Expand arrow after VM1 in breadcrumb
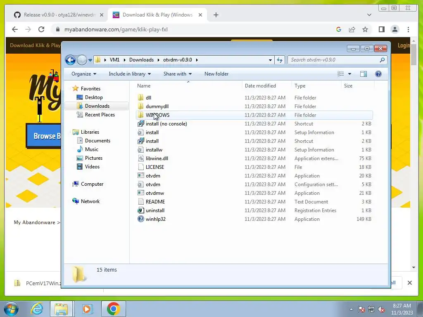423x317 pixels. (x=124, y=60)
